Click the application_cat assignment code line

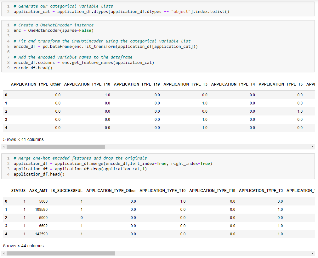coord(121,12)
